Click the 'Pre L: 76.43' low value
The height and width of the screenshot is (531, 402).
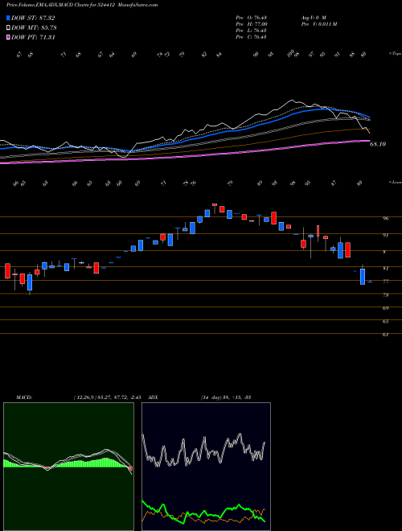[x=251, y=31]
